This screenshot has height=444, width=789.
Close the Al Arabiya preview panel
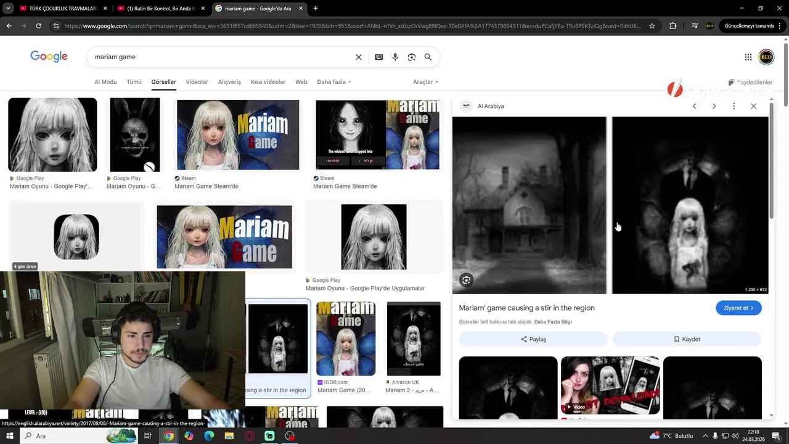(x=753, y=106)
